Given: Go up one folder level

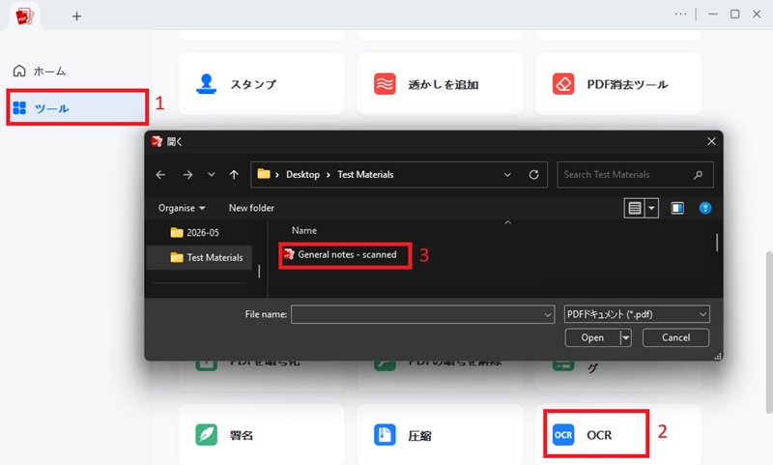Looking at the screenshot, I should (234, 175).
